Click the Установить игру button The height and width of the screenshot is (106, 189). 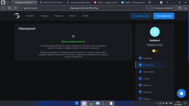[141, 16]
